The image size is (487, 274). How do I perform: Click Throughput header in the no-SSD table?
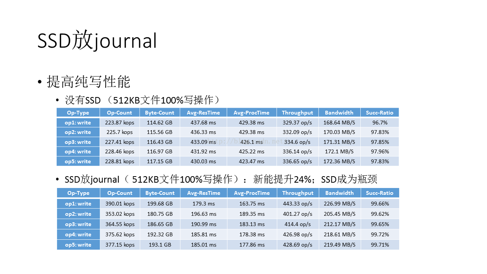click(x=298, y=113)
